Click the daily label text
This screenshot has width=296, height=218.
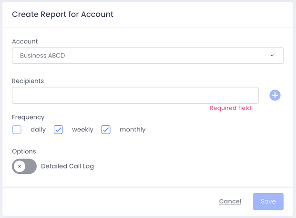click(x=38, y=130)
